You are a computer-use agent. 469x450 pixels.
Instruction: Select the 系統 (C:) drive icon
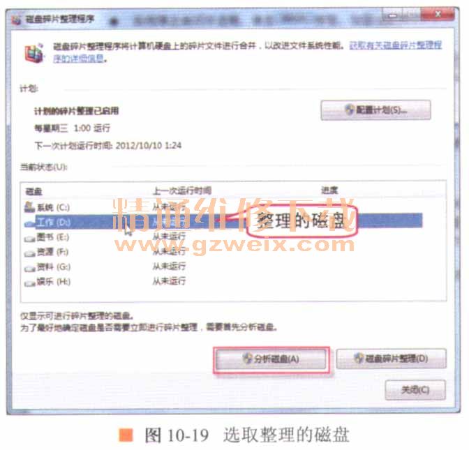tap(29, 207)
